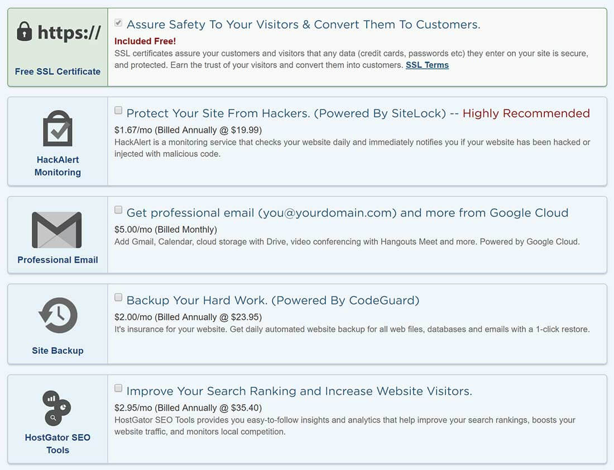Click the HackAlert Monitoring label

[x=57, y=166]
